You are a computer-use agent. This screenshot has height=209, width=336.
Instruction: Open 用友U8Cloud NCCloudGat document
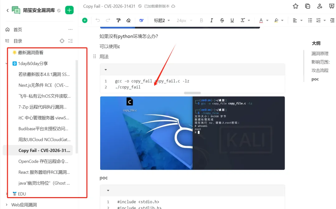(x=44, y=140)
